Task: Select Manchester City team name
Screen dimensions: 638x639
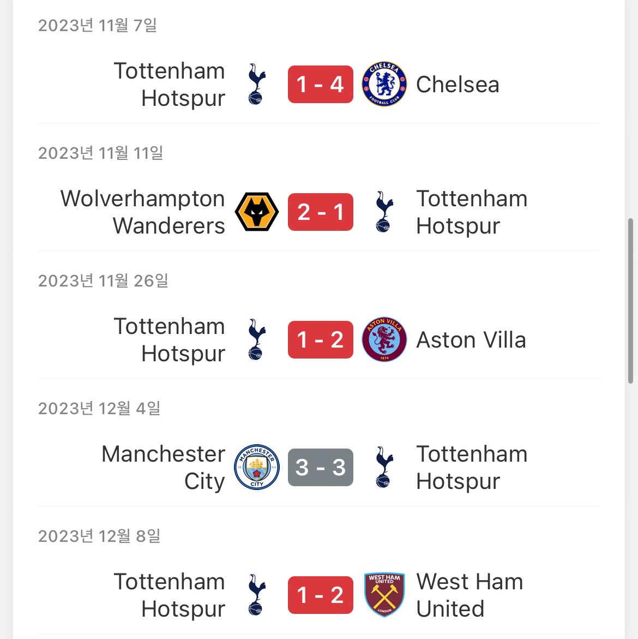Action: (x=163, y=468)
